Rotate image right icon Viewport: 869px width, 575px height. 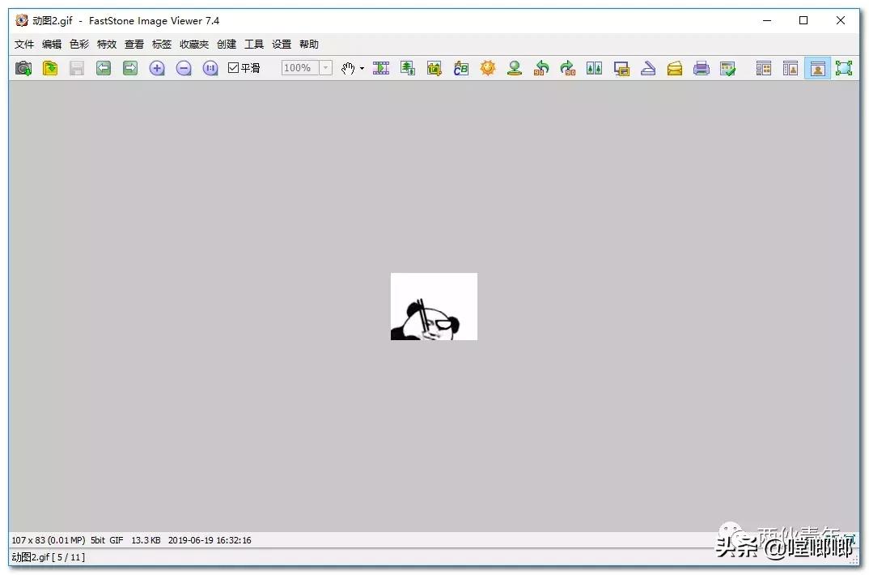point(567,68)
